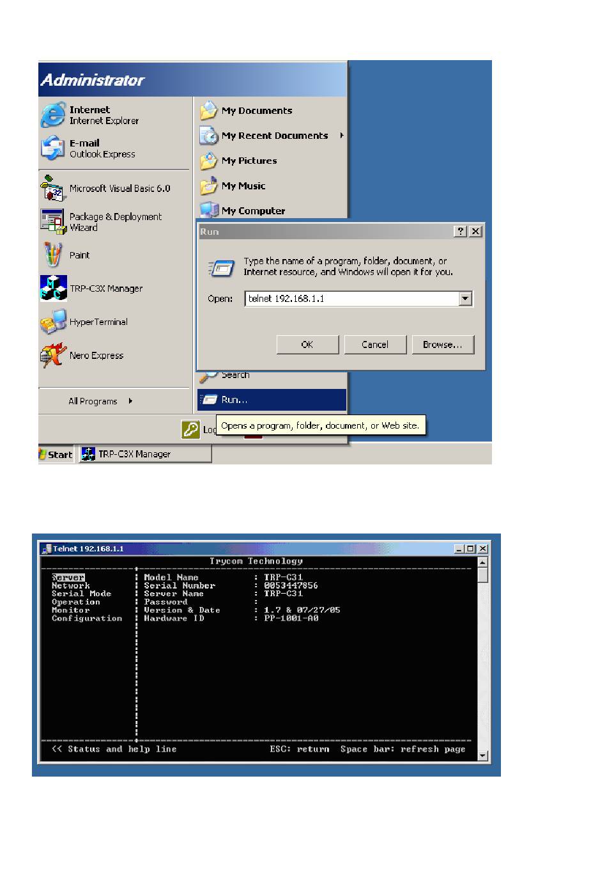Open the My Documents folder icon

[x=208, y=111]
